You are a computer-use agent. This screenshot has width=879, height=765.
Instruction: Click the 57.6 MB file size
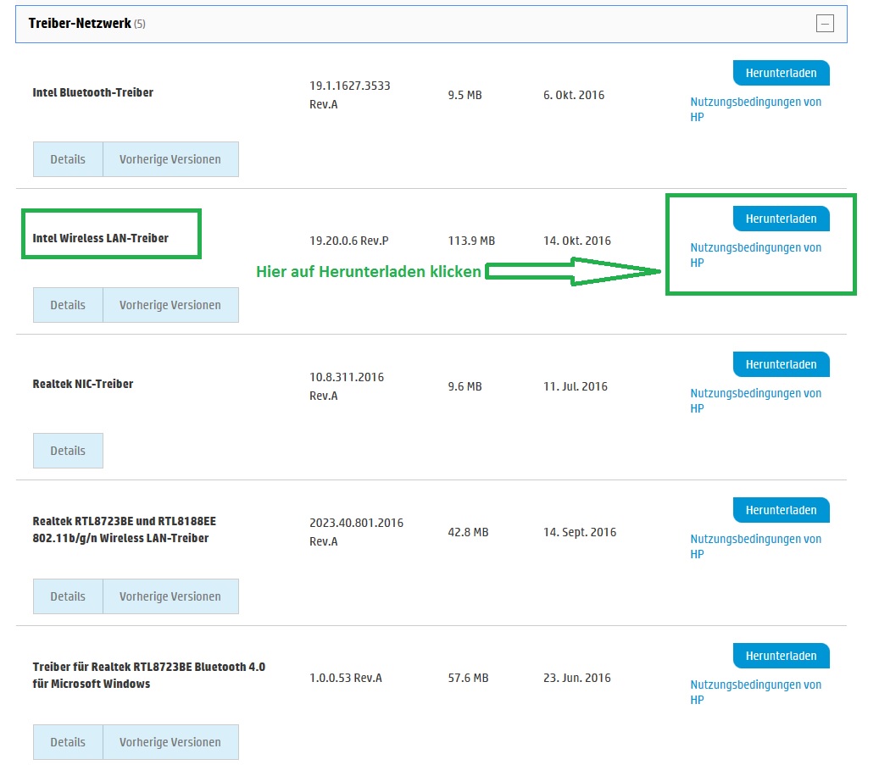[468, 678]
